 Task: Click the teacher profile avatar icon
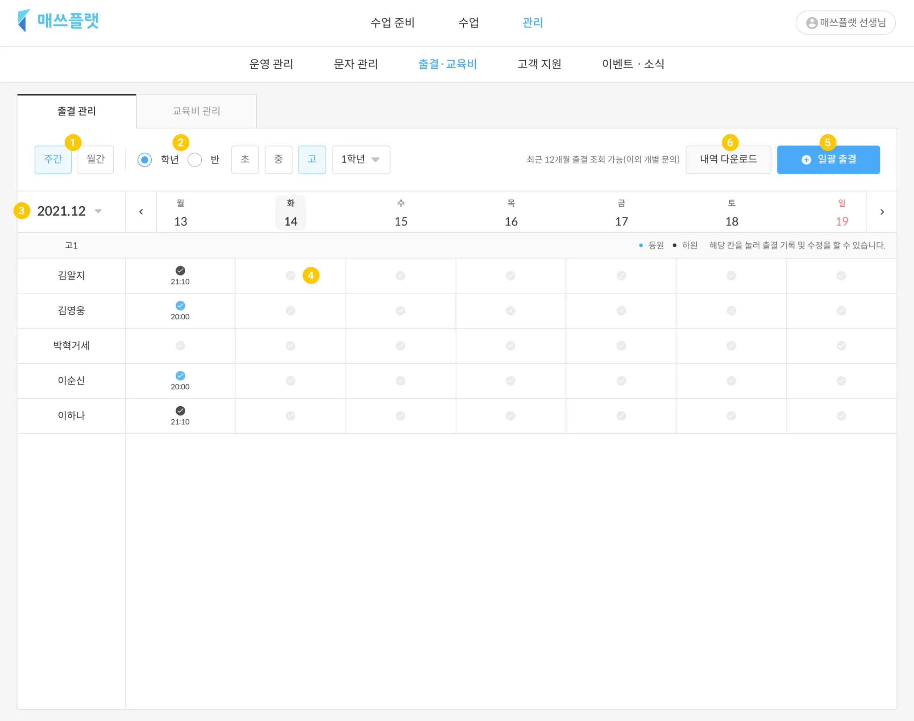click(x=812, y=23)
